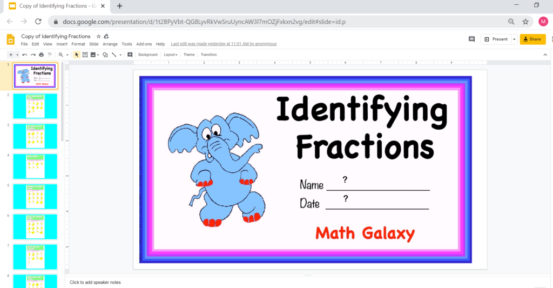Click the Identifying Fractions title text on slide

coord(362,128)
